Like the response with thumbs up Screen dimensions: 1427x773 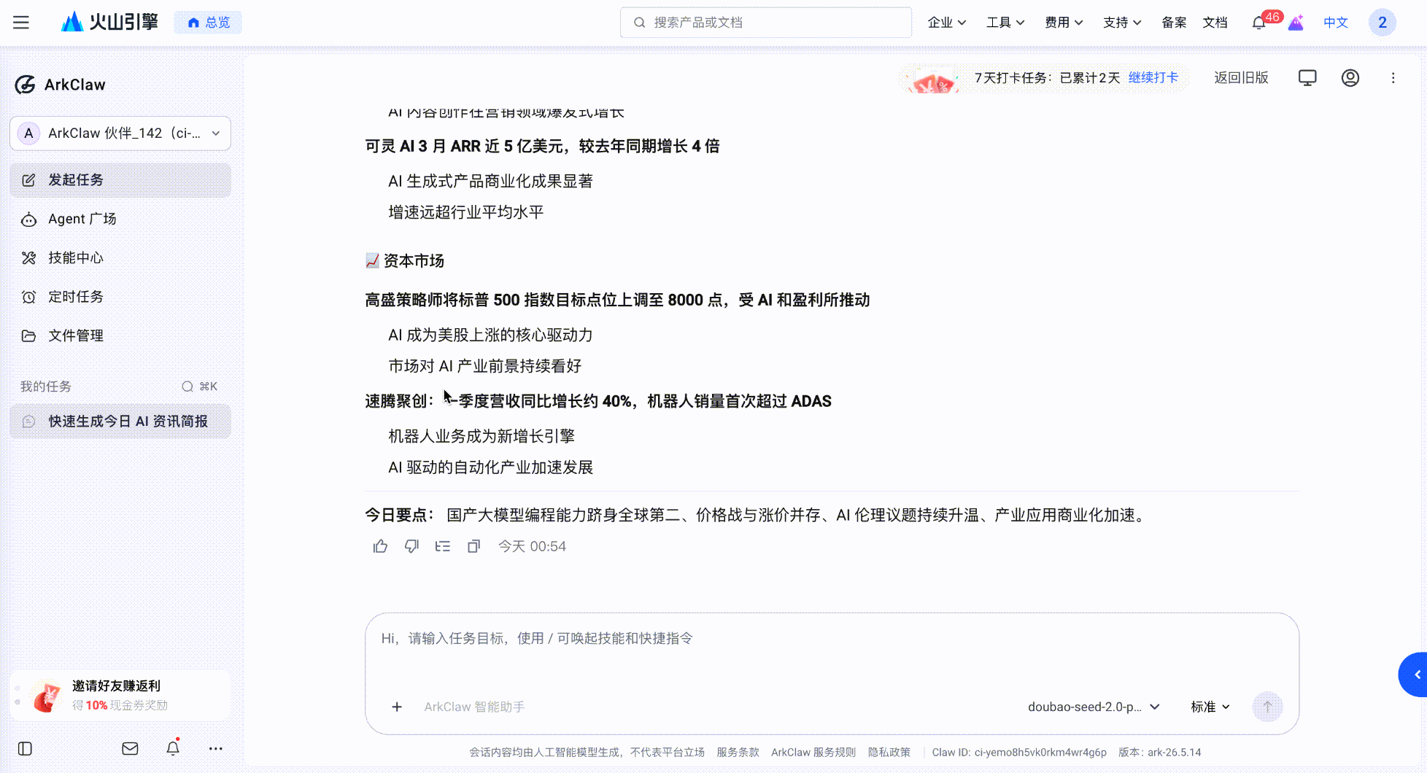380,546
